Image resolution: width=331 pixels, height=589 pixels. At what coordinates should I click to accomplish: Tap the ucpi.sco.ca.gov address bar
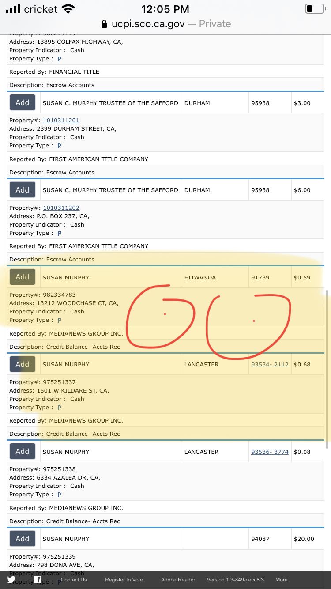[x=165, y=24]
